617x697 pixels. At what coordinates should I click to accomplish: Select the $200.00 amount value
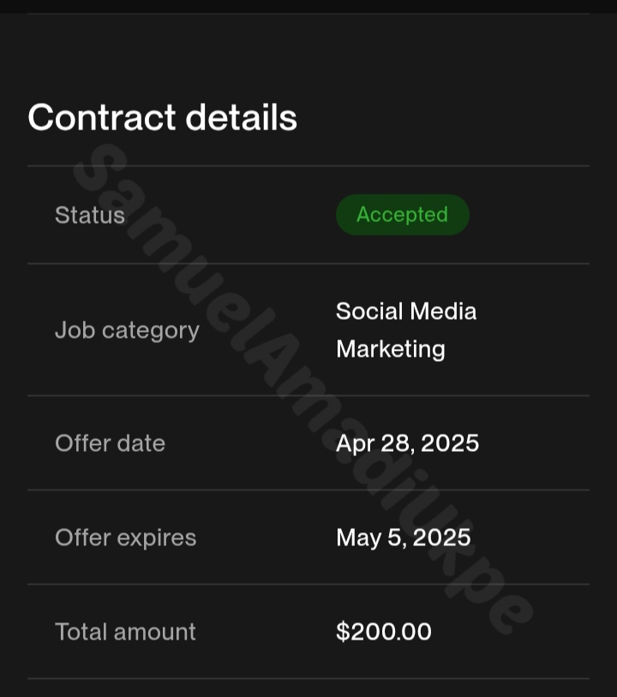(383, 632)
